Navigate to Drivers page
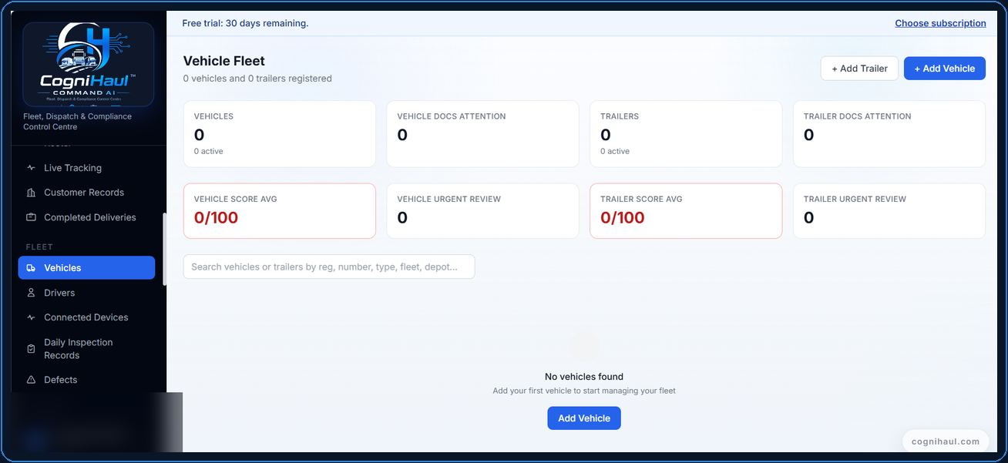 (x=86, y=293)
